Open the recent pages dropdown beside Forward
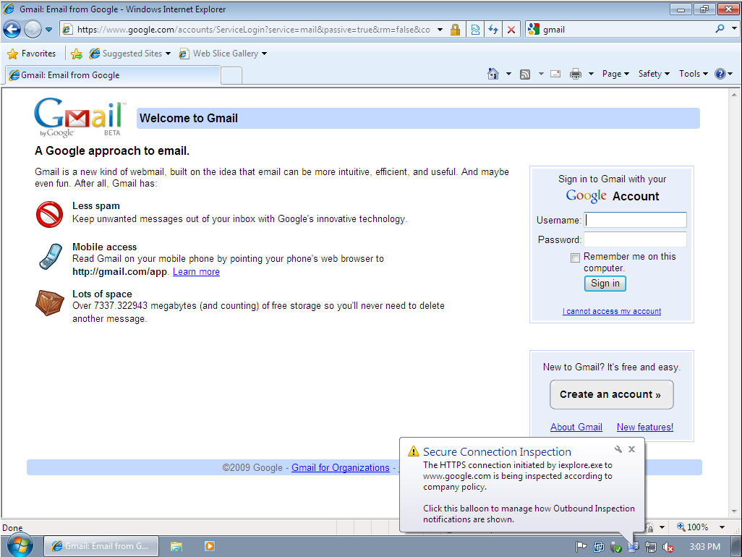Image resolution: width=742 pixels, height=557 pixels. [x=48, y=30]
